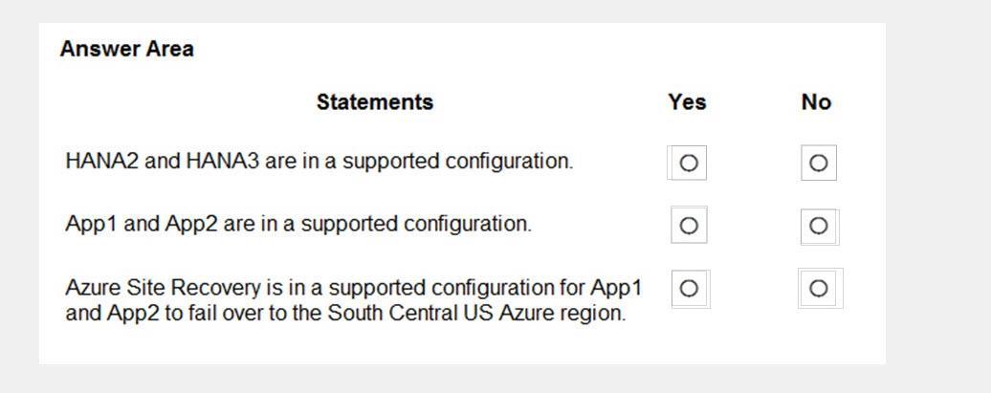The image size is (991, 393).
Task: Click the App1 and App2 statement text
Action: [298, 224]
